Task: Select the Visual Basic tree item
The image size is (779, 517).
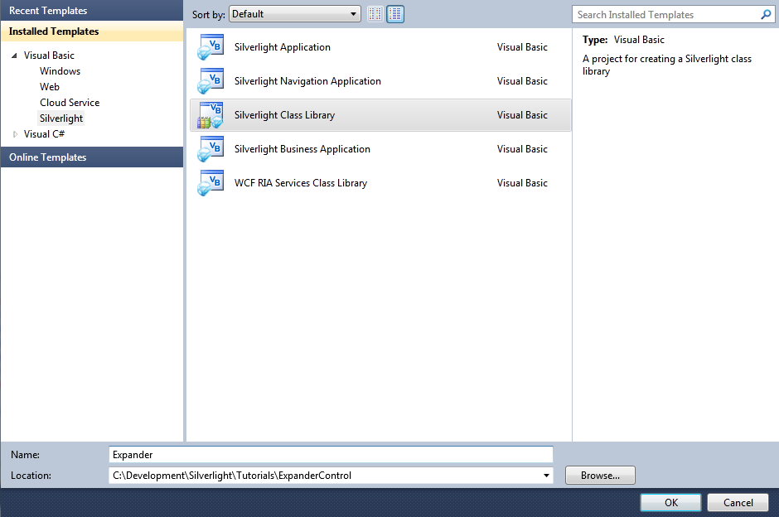Action: tap(49, 56)
